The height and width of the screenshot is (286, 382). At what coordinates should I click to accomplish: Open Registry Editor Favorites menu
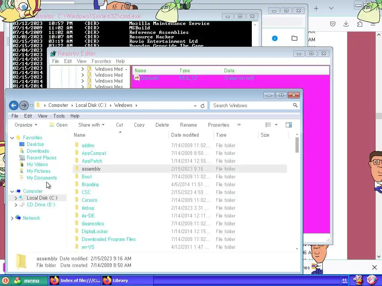pos(101,61)
